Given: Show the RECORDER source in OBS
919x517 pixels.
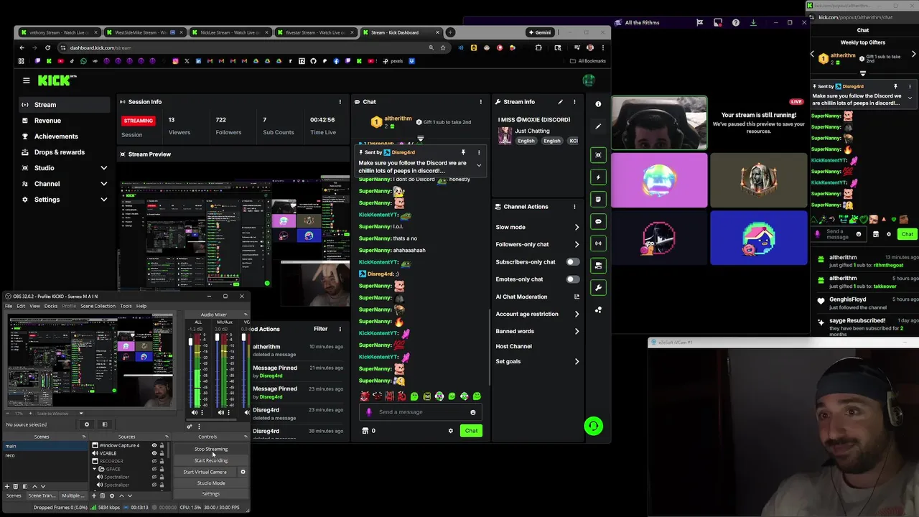Looking at the screenshot, I should tap(154, 461).
